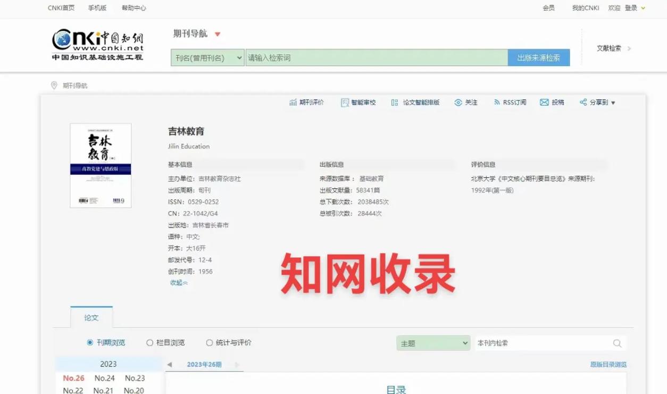
Task: Subscribe with the RSS订阅 icon
Action: pyautogui.click(x=510, y=102)
